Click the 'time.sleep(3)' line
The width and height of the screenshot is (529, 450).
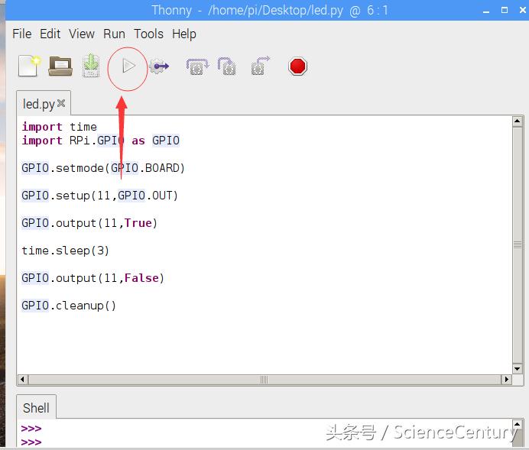click(x=66, y=251)
